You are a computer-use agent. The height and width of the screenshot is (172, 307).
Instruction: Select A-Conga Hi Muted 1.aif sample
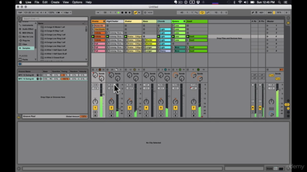click(x=54, y=27)
